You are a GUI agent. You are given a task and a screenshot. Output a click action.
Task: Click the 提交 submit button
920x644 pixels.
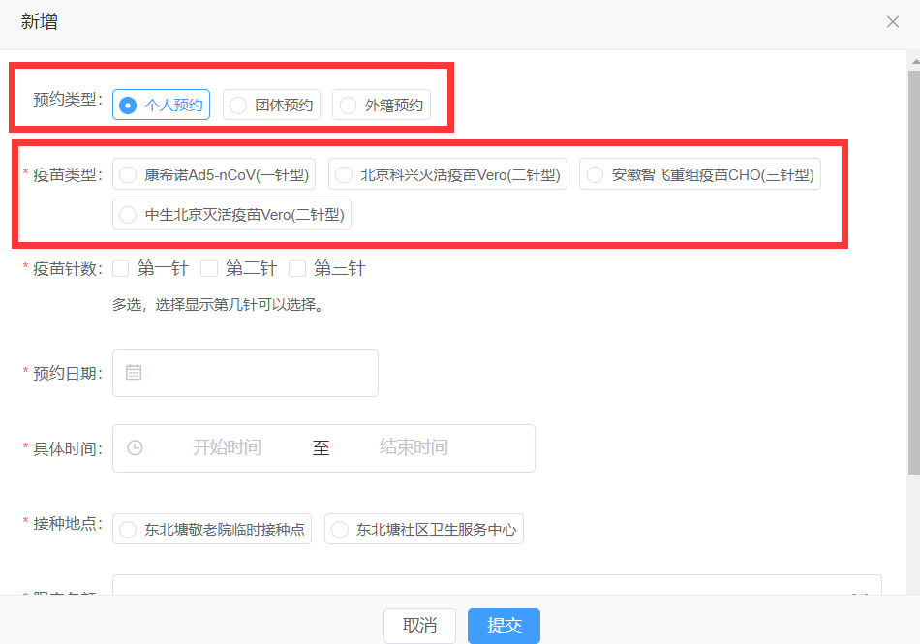pos(504,626)
